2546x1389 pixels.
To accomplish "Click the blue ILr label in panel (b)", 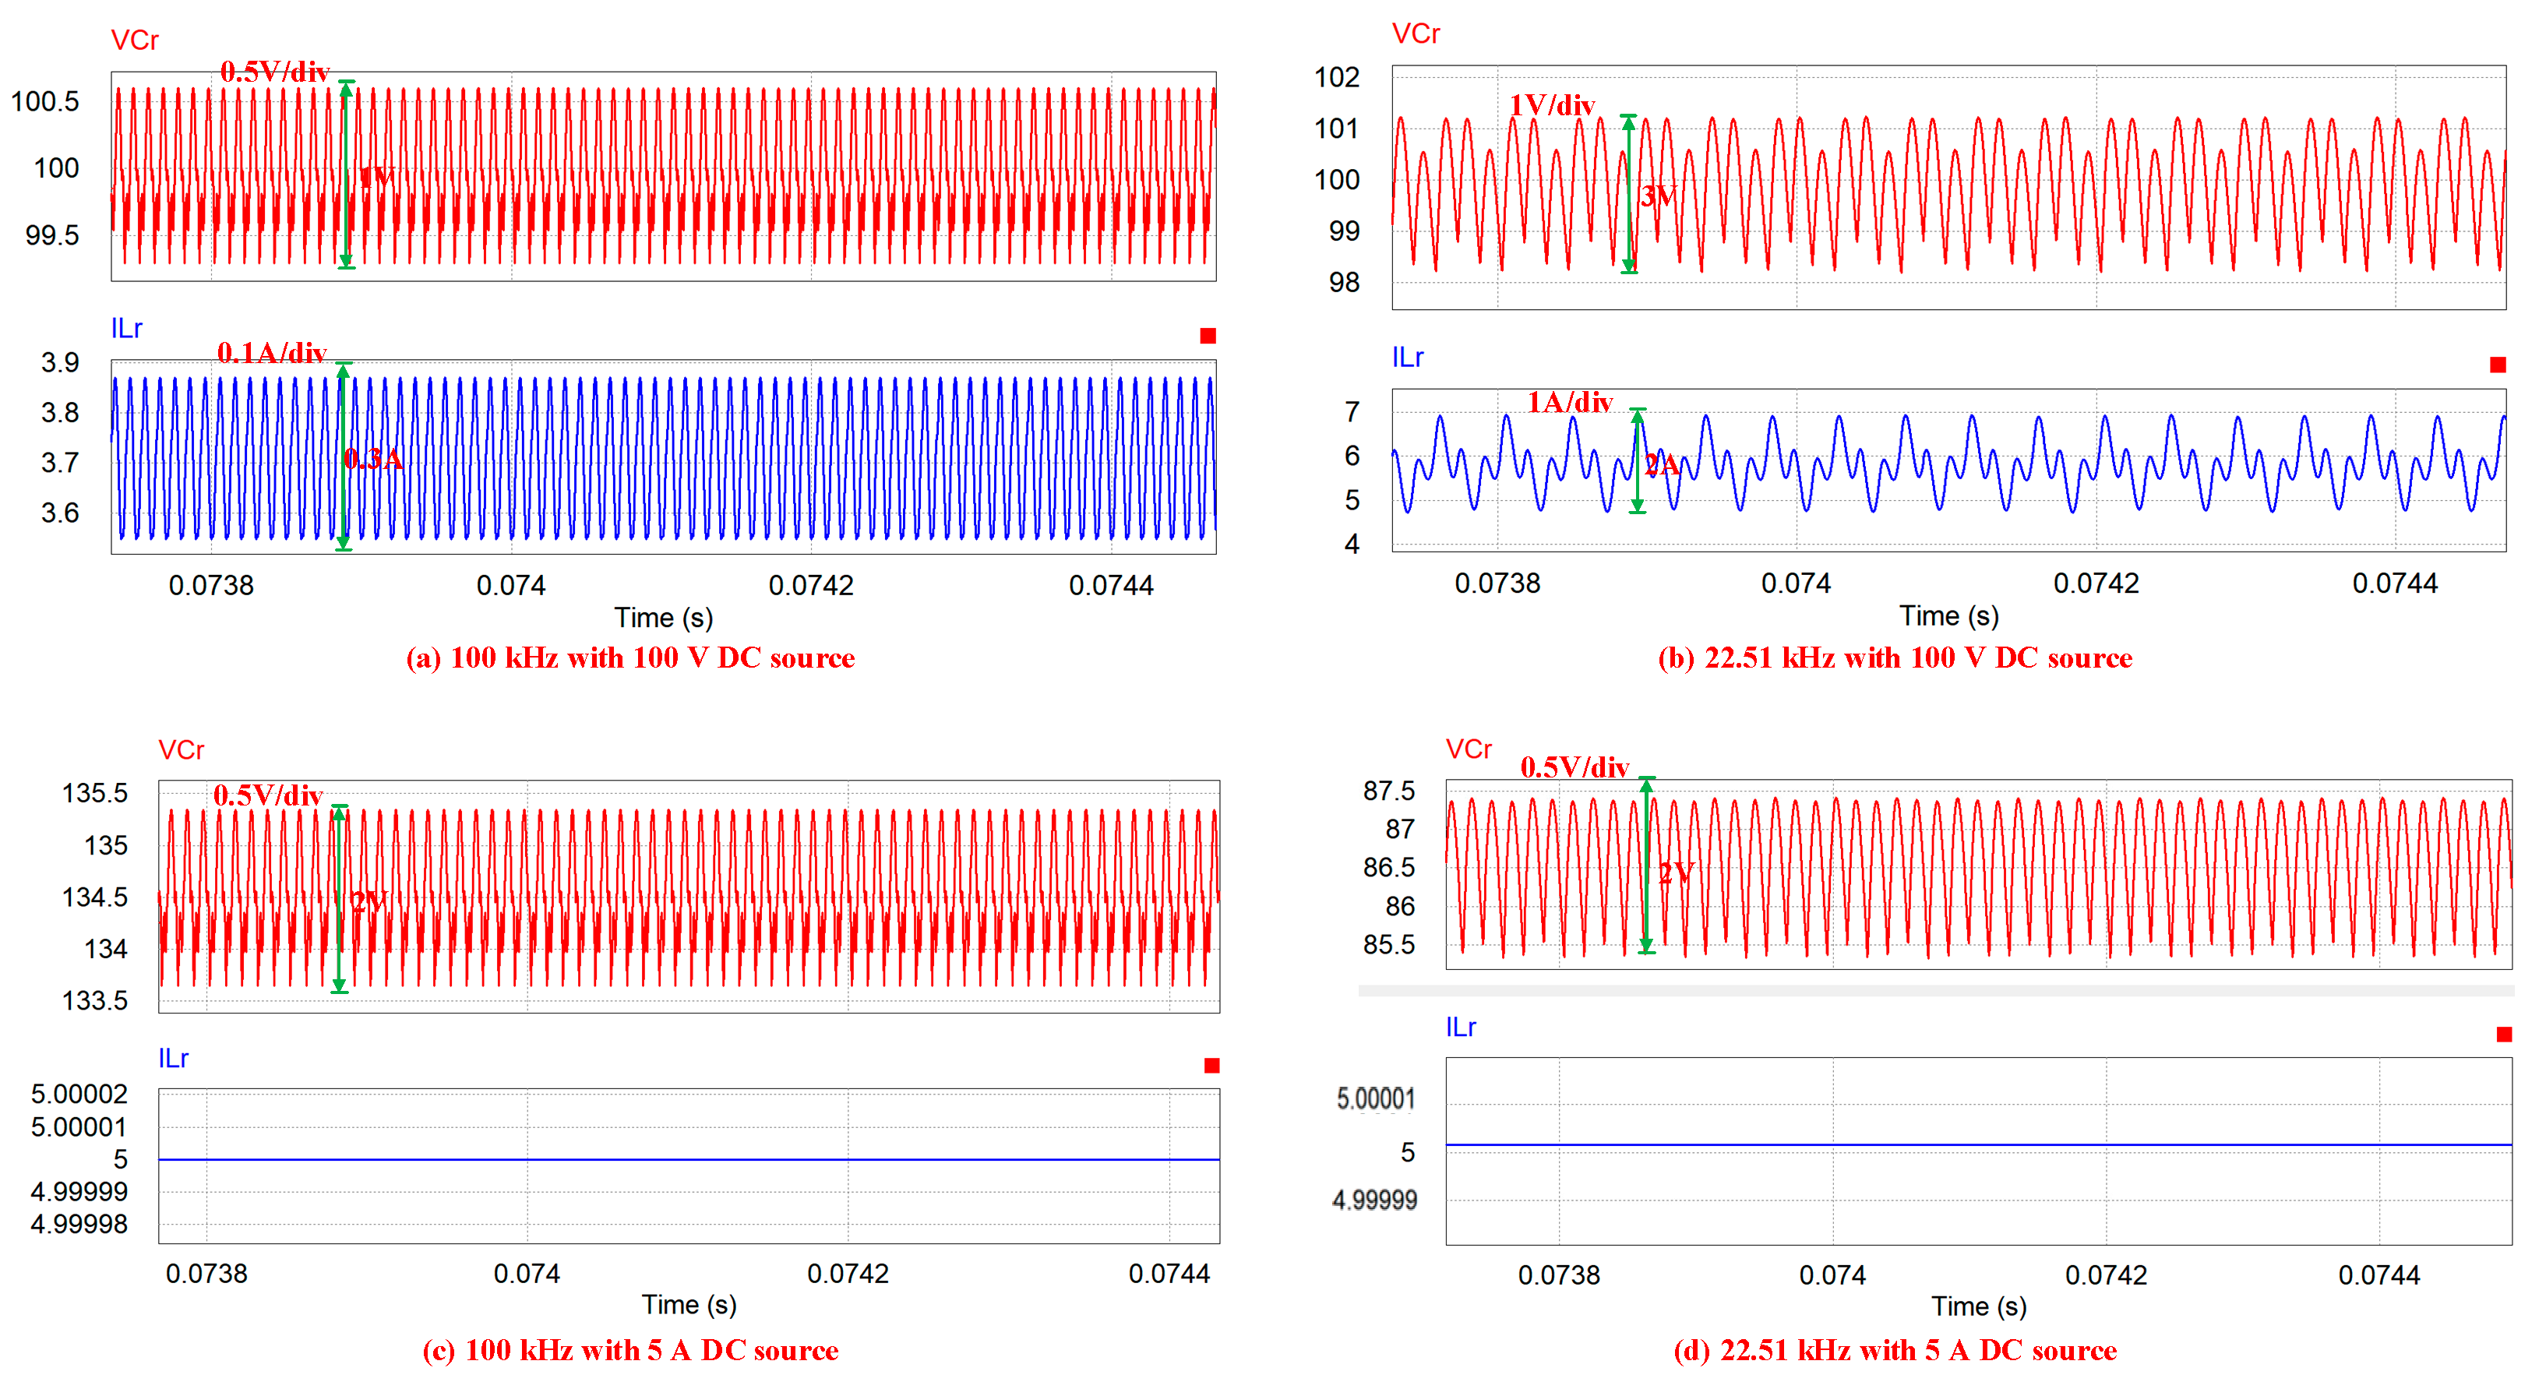I will [1408, 357].
